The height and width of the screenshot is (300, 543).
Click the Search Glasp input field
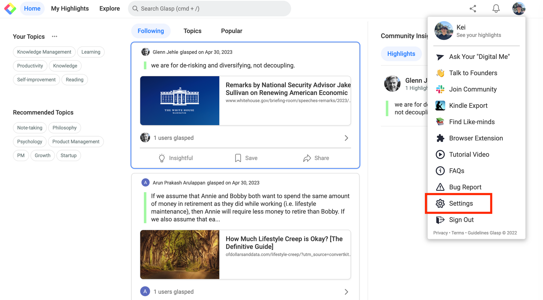click(209, 9)
